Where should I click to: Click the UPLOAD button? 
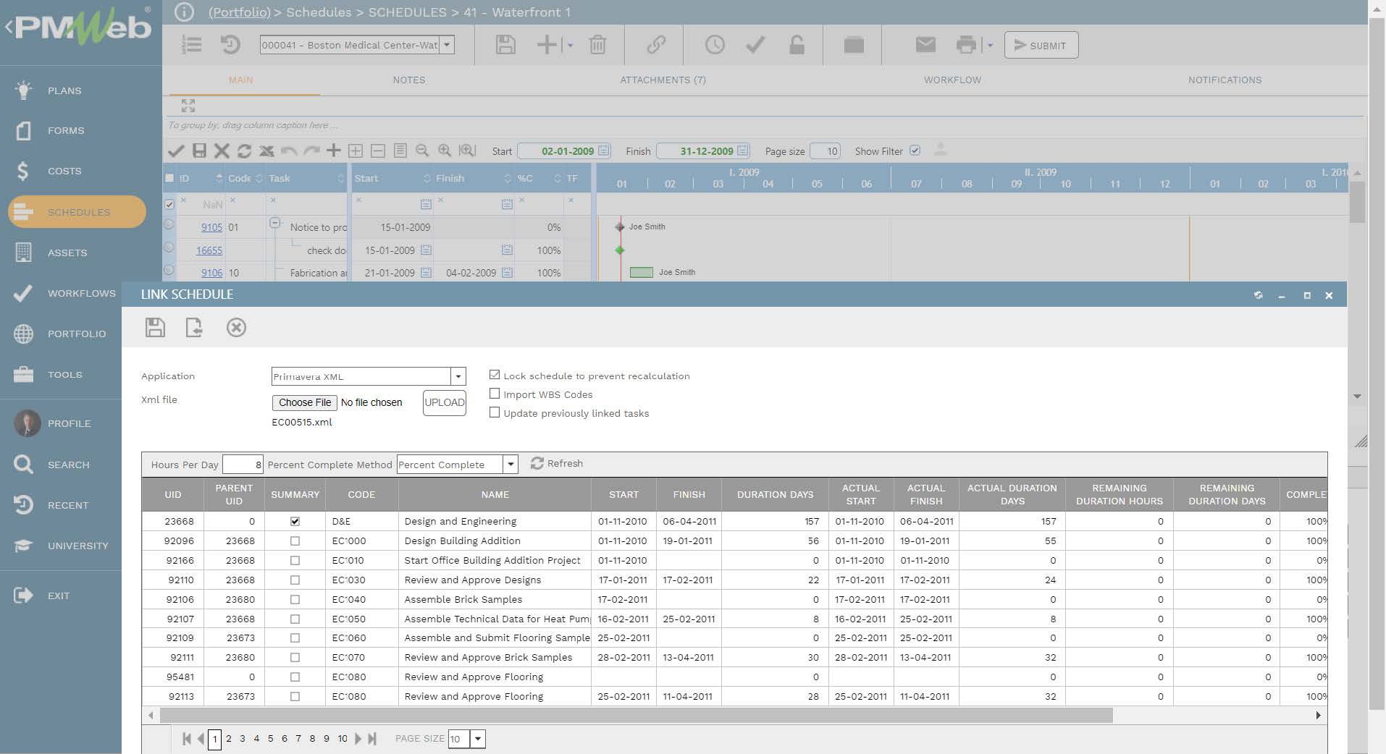pos(444,402)
